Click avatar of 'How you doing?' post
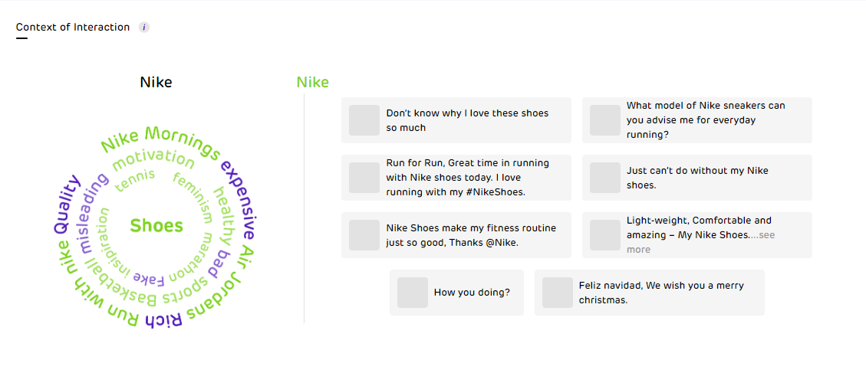Viewport: 866px width, 373px height. [413, 293]
